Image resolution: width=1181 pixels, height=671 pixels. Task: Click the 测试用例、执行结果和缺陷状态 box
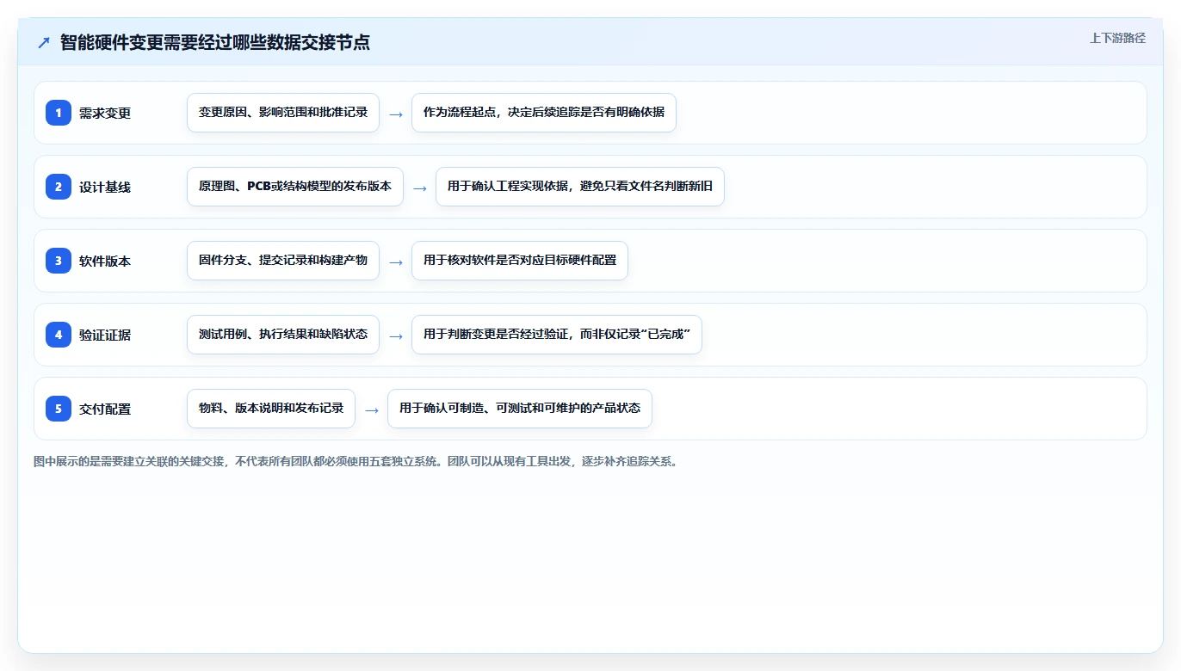283,335
